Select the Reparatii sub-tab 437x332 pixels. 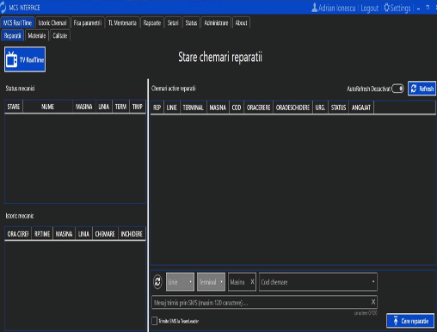[12, 36]
